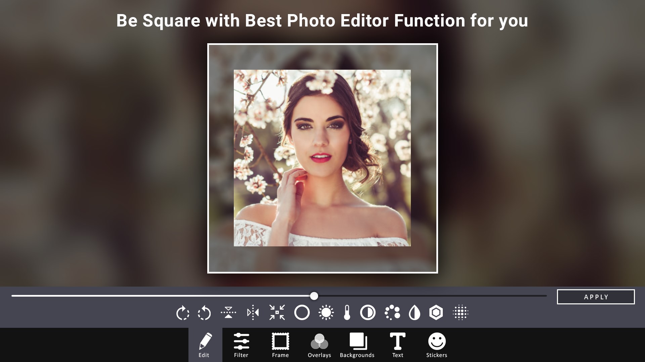Click the rotate clockwise icon
This screenshot has width=645, height=362.
pos(182,313)
